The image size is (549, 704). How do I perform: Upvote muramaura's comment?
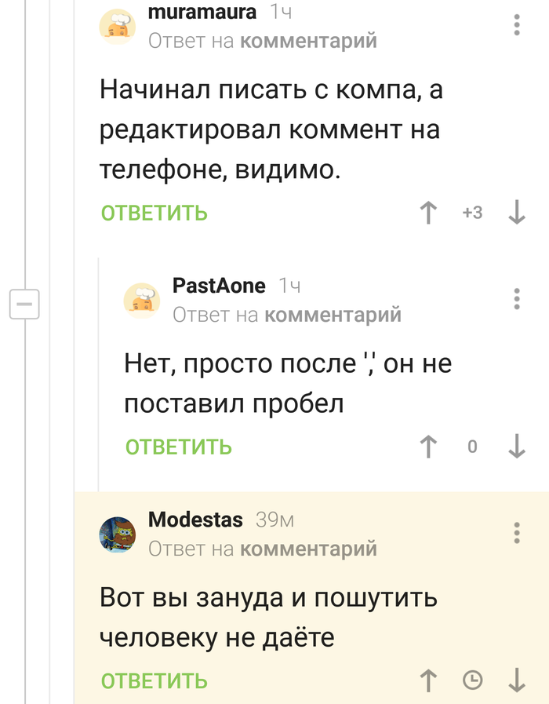[428, 213]
